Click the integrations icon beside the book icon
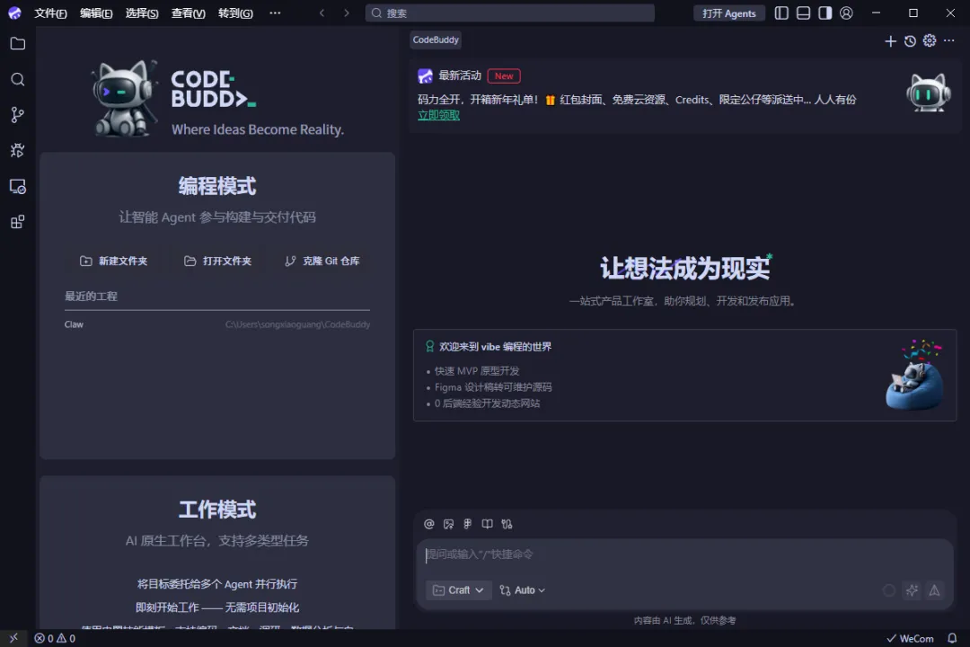 click(507, 525)
